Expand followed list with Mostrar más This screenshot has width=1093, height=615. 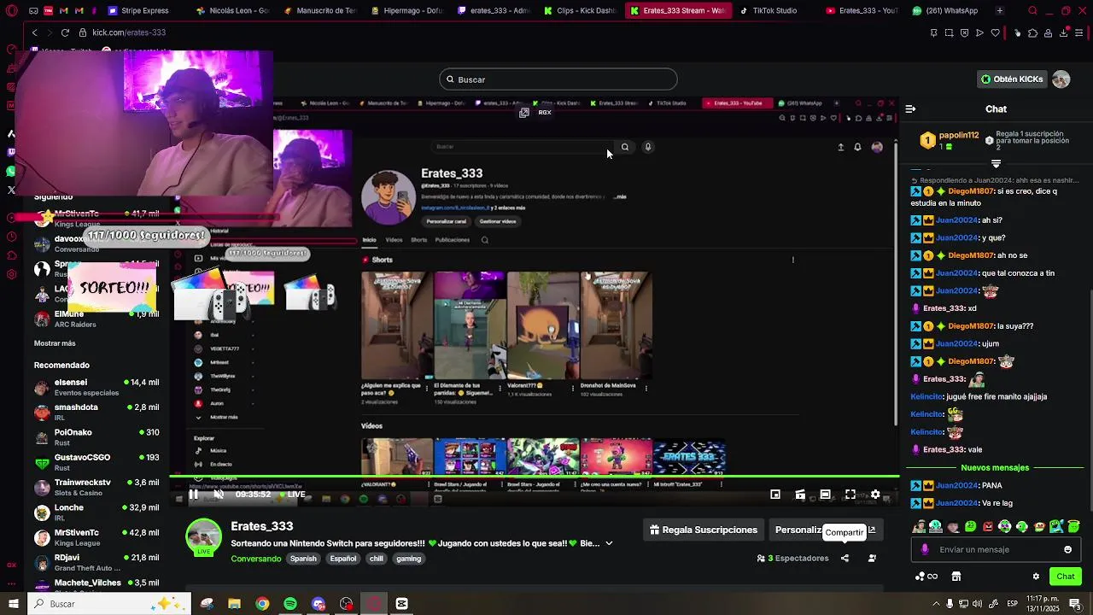[x=55, y=343]
